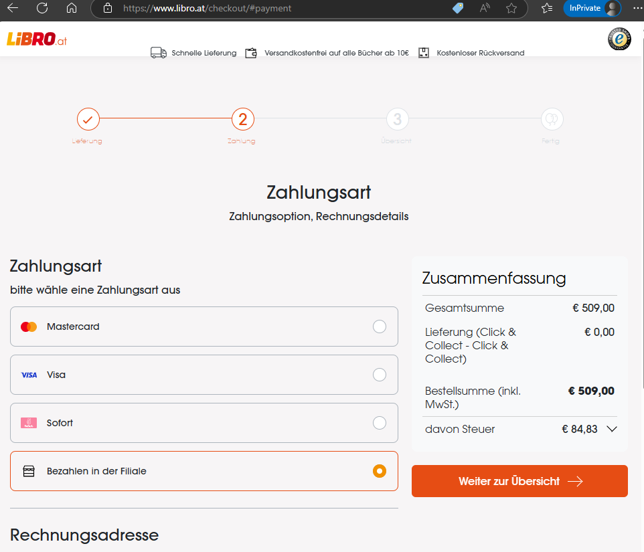The image size is (644, 552).
Task: Click the InPrivate profile button
Action: (592, 9)
